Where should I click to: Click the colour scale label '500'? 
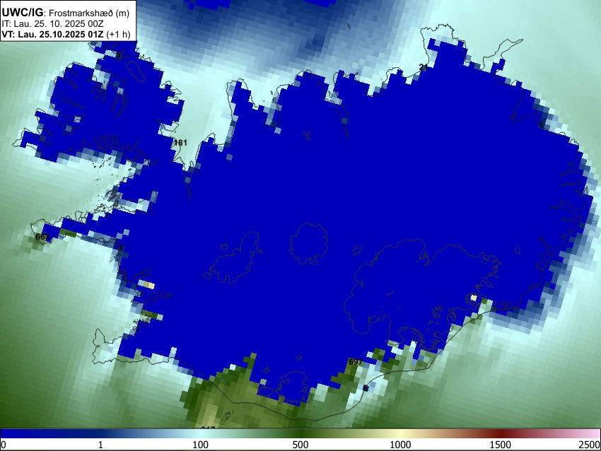click(x=300, y=445)
